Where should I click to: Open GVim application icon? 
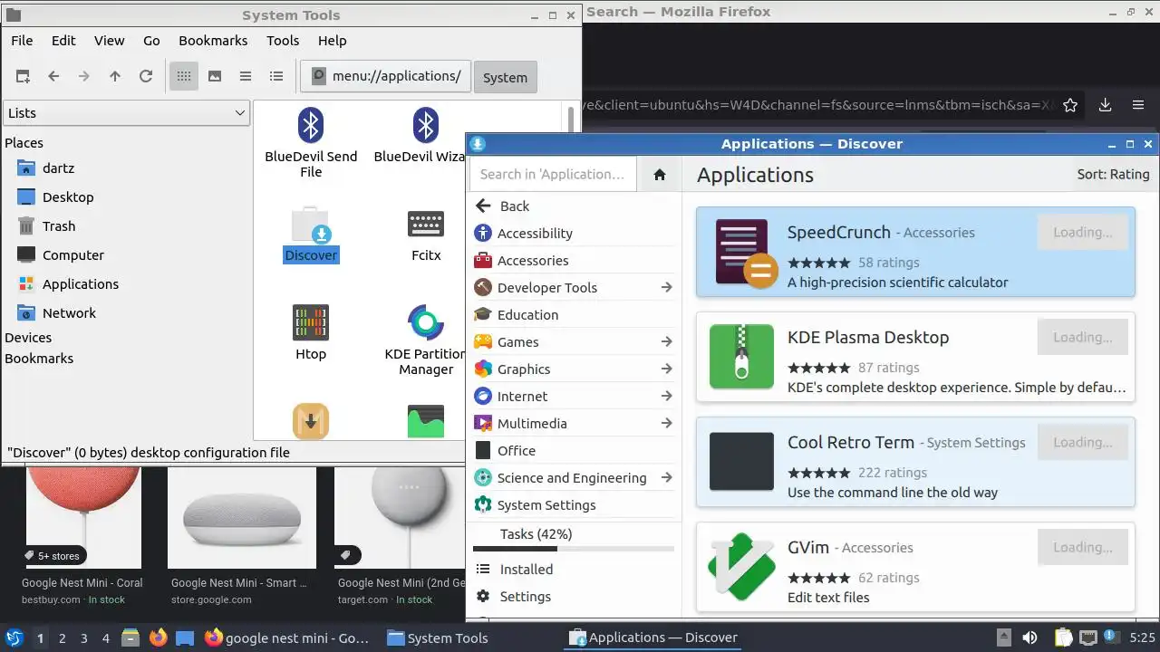coord(741,567)
